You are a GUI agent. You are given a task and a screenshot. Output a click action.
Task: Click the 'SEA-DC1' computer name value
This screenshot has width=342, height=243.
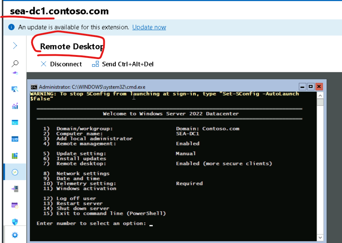click(187, 134)
